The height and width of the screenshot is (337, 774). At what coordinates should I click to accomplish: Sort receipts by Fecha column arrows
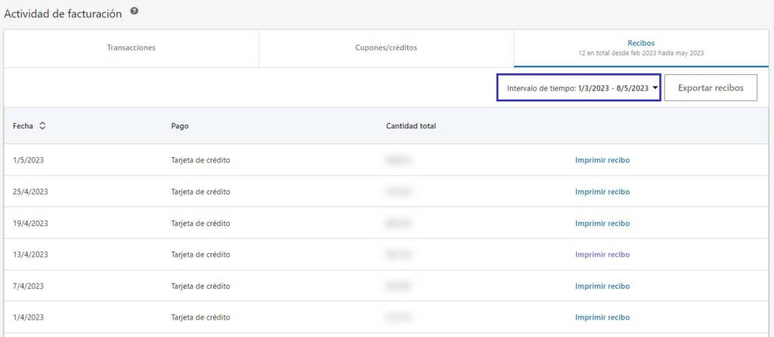coord(42,125)
